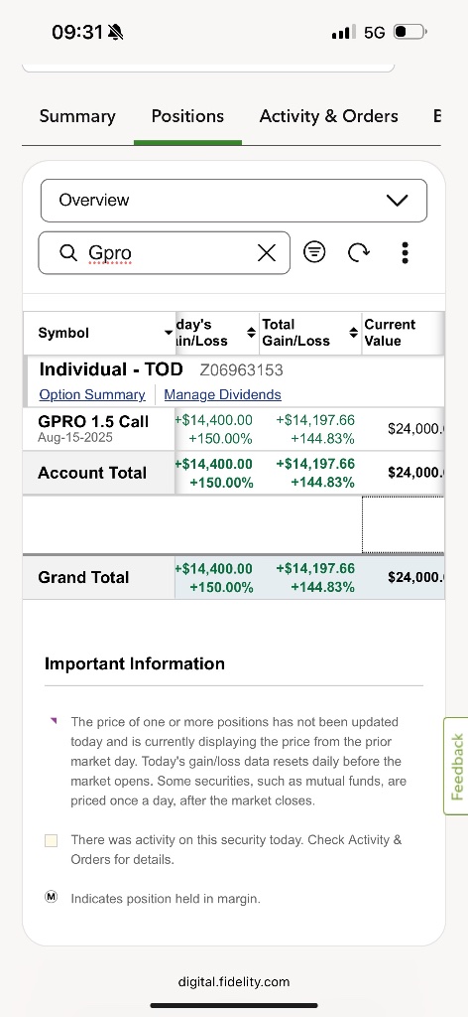Viewport: 468px width, 1017px height.
Task: Switch to Activity & Orders tab
Action: click(329, 116)
